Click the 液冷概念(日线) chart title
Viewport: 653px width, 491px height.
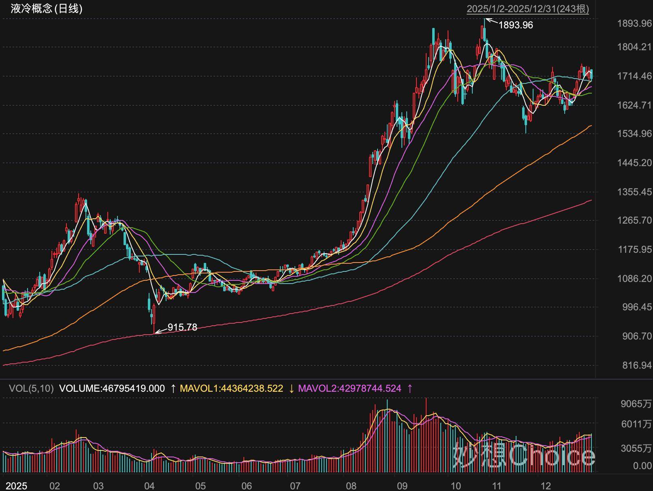[x=47, y=9]
